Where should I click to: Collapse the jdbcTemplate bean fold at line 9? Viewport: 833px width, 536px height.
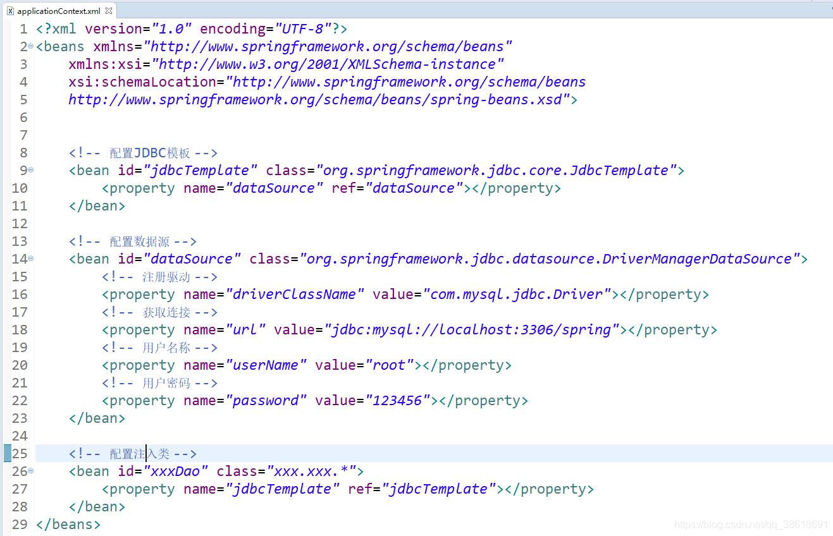pyautogui.click(x=31, y=171)
